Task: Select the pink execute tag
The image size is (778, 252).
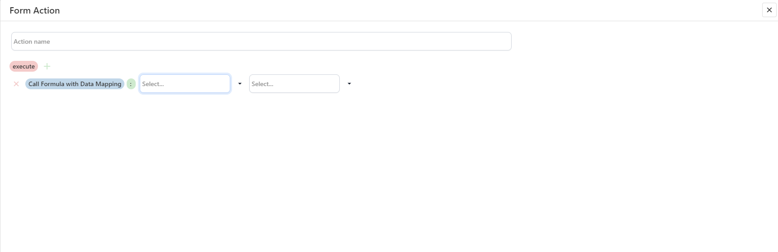Action: 24,66
